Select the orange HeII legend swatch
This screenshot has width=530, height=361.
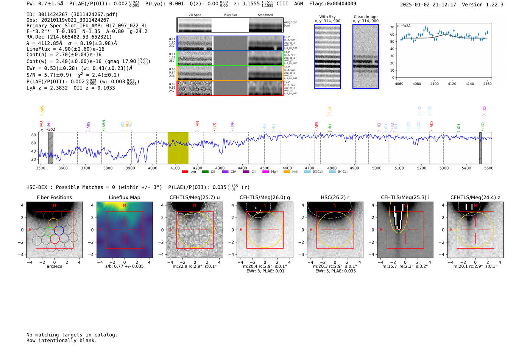tap(287, 172)
